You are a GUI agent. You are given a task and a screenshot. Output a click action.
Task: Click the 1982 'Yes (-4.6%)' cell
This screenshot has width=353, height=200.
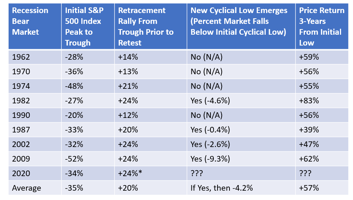coord(210,101)
